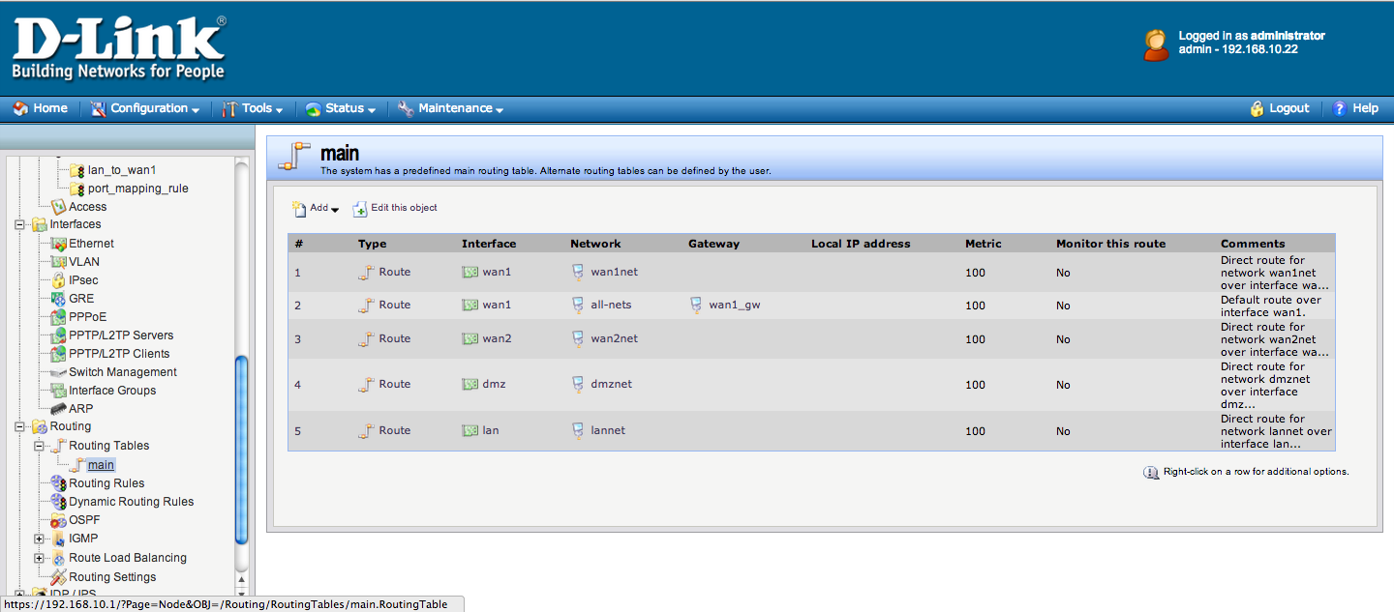The width and height of the screenshot is (1394, 612).
Task: Click the Network column header
Action: pyautogui.click(x=595, y=244)
